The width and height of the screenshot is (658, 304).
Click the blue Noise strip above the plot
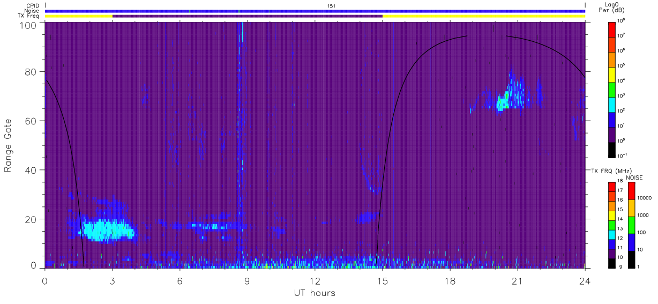point(315,11)
